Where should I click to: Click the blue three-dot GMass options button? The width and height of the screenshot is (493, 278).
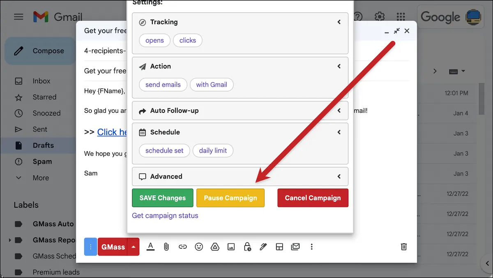pyautogui.click(x=90, y=247)
